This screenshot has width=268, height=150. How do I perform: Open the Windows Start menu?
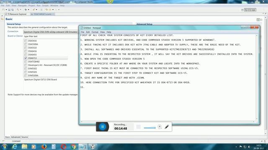(x=5, y=147)
